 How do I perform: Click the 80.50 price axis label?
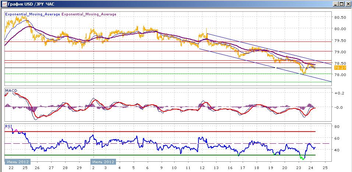pyautogui.click(x=340, y=17)
